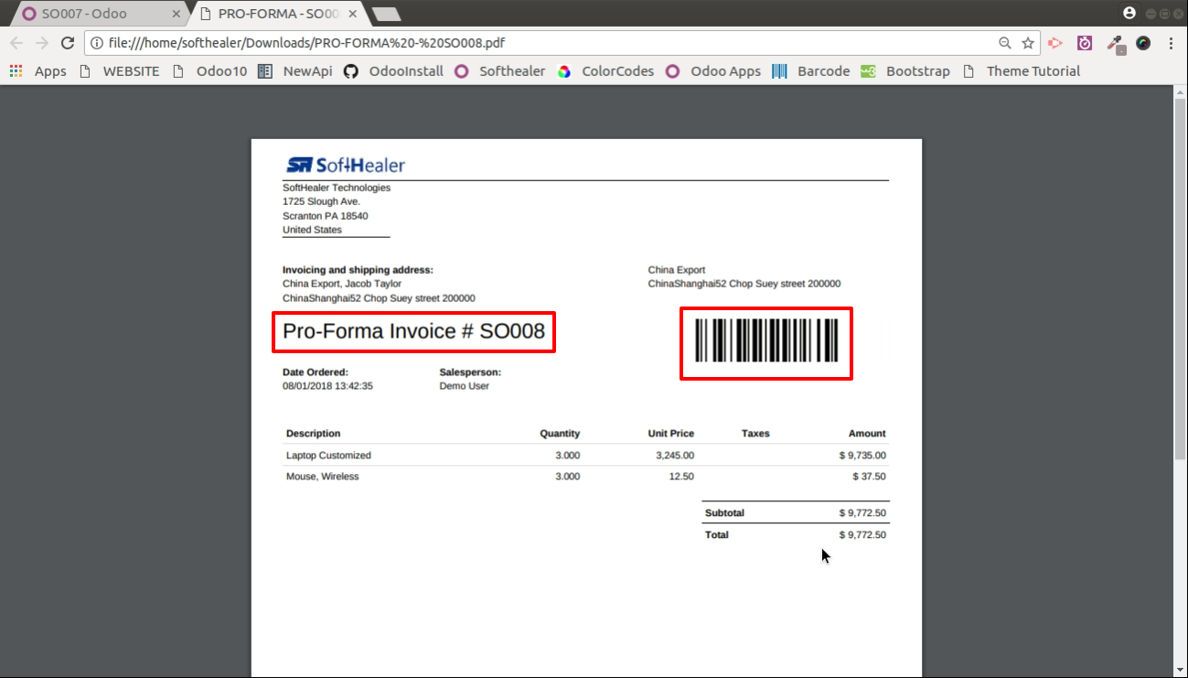Click the zoom magnifier icon in address bar
Viewport: 1188px width, 678px height.
[x=1004, y=43]
